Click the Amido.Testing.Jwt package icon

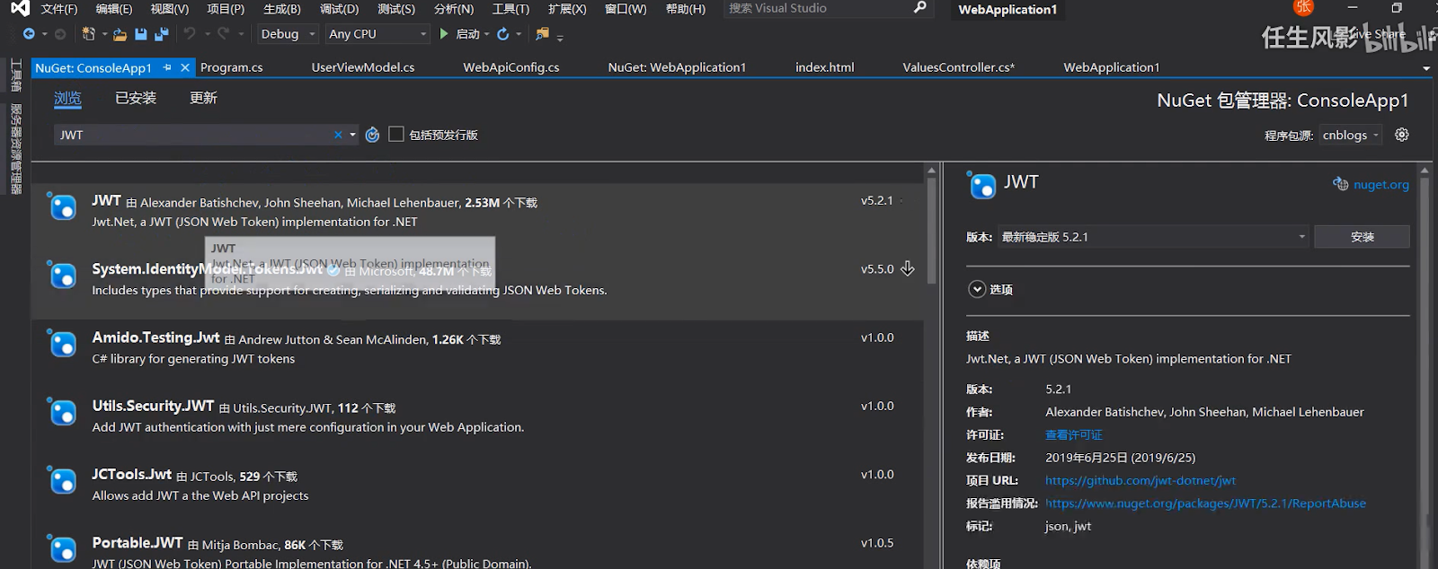[x=62, y=344]
